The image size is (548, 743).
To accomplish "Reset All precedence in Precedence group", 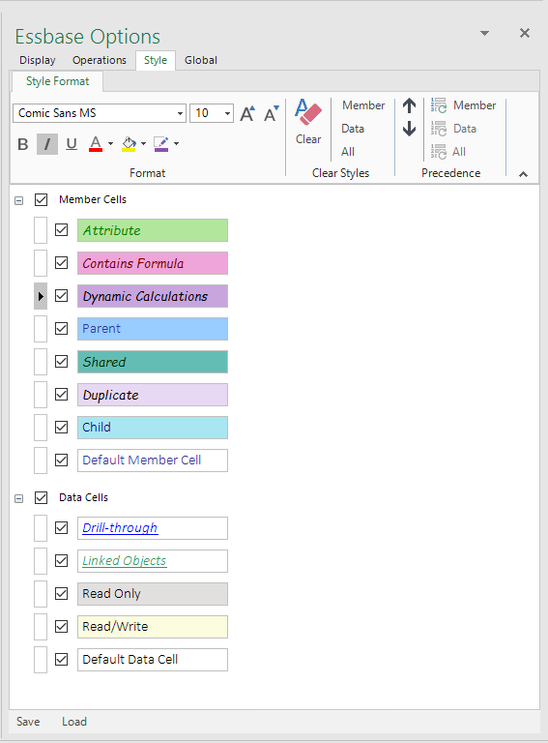I will click(x=448, y=152).
